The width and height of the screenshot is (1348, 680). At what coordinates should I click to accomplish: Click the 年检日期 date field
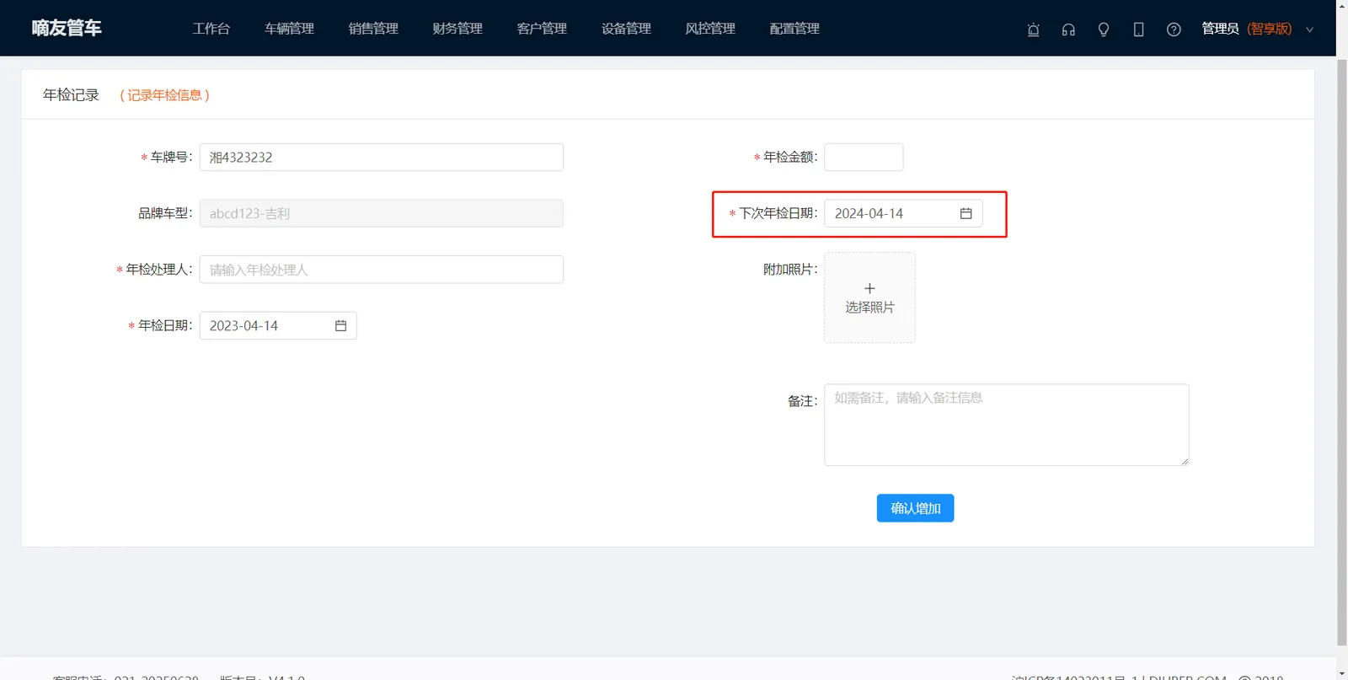(x=278, y=325)
